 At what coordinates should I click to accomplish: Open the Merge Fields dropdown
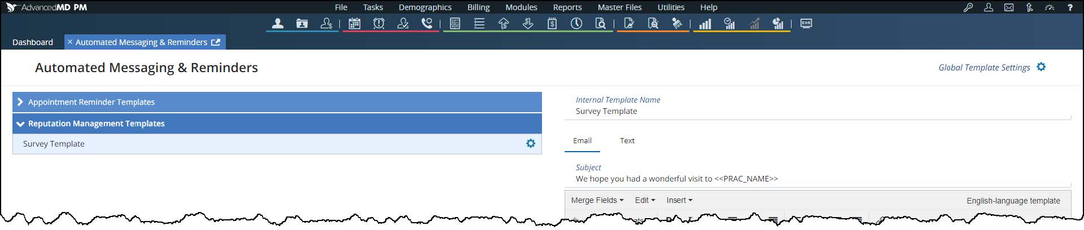597,200
